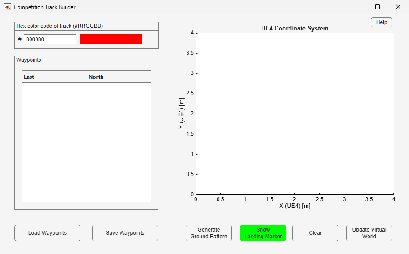409x254 pixels.
Task: Click the red track color preview swatch
Action: 111,39
